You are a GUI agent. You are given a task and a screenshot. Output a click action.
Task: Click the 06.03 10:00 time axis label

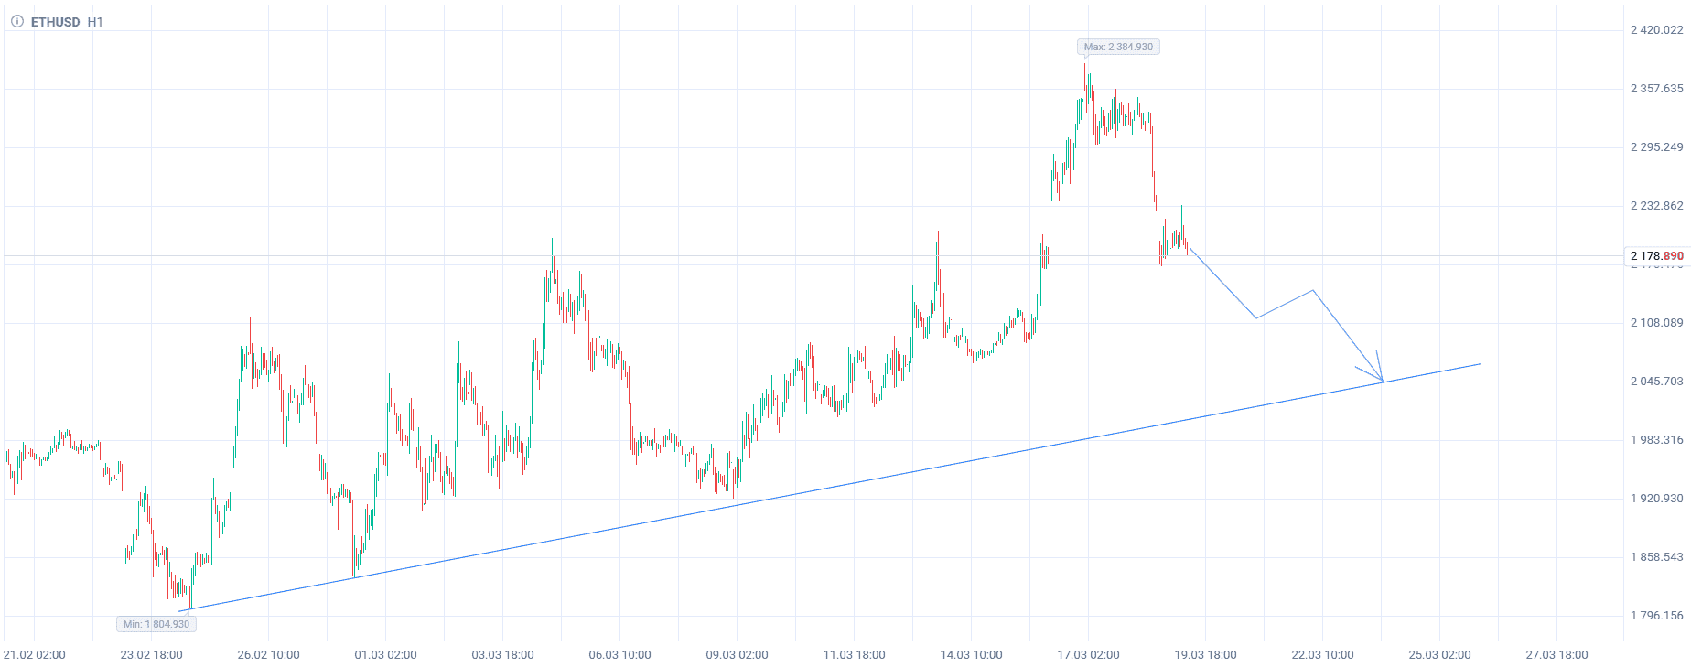(619, 655)
